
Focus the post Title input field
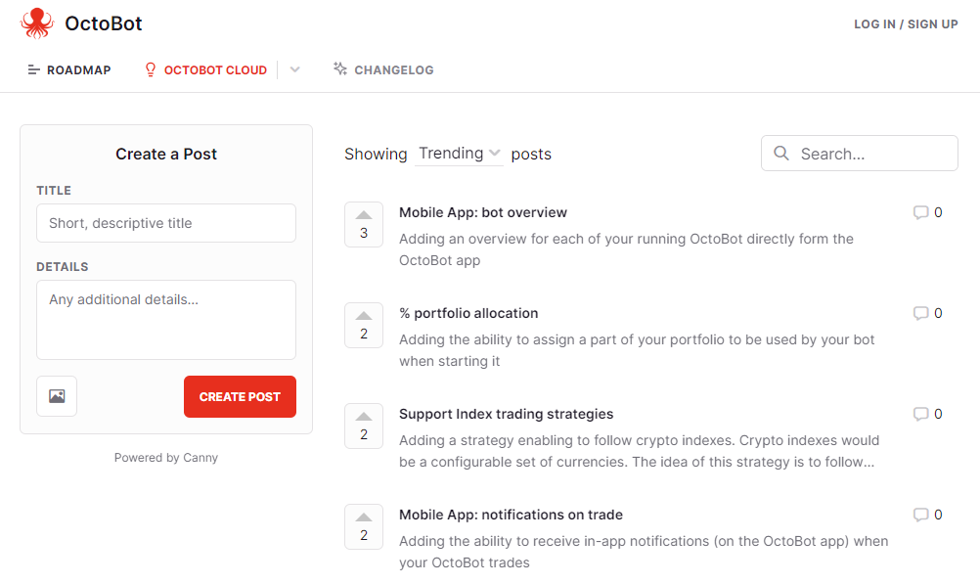click(x=166, y=223)
